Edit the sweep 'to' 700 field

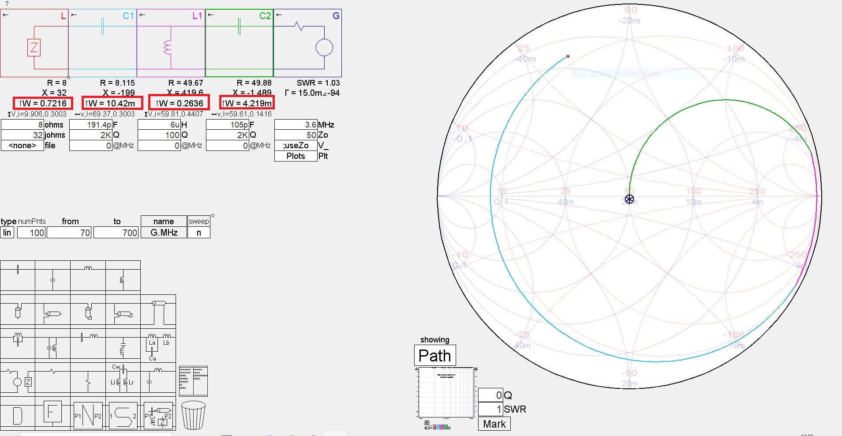(116, 233)
